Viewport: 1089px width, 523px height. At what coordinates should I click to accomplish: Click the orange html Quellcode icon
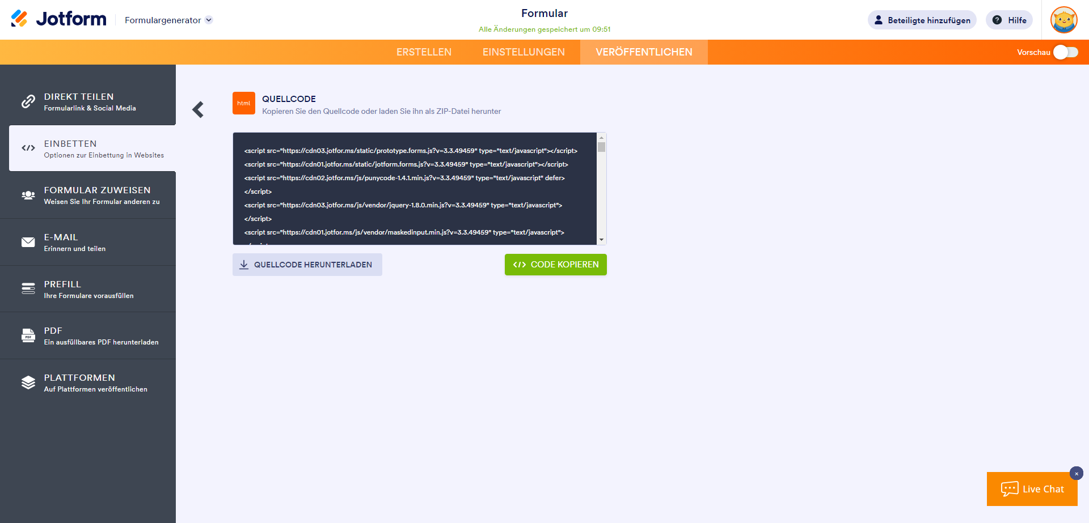tap(244, 103)
